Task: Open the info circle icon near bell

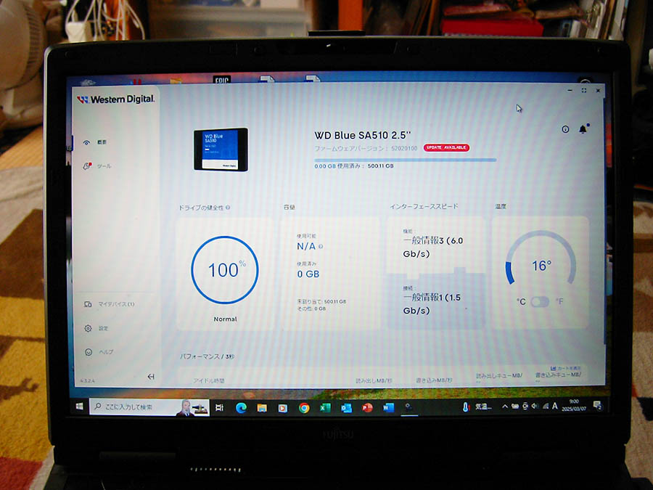Action: coord(565,129)
